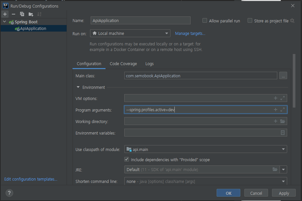Switch to the Configuration tab
Screen dimensions: 302x201
[x=89, y=64]
